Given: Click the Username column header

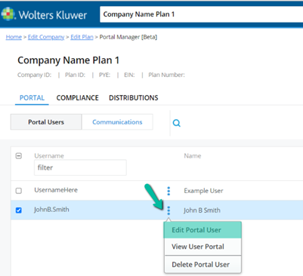Looking at the screenshot, I should coord(49,156).
